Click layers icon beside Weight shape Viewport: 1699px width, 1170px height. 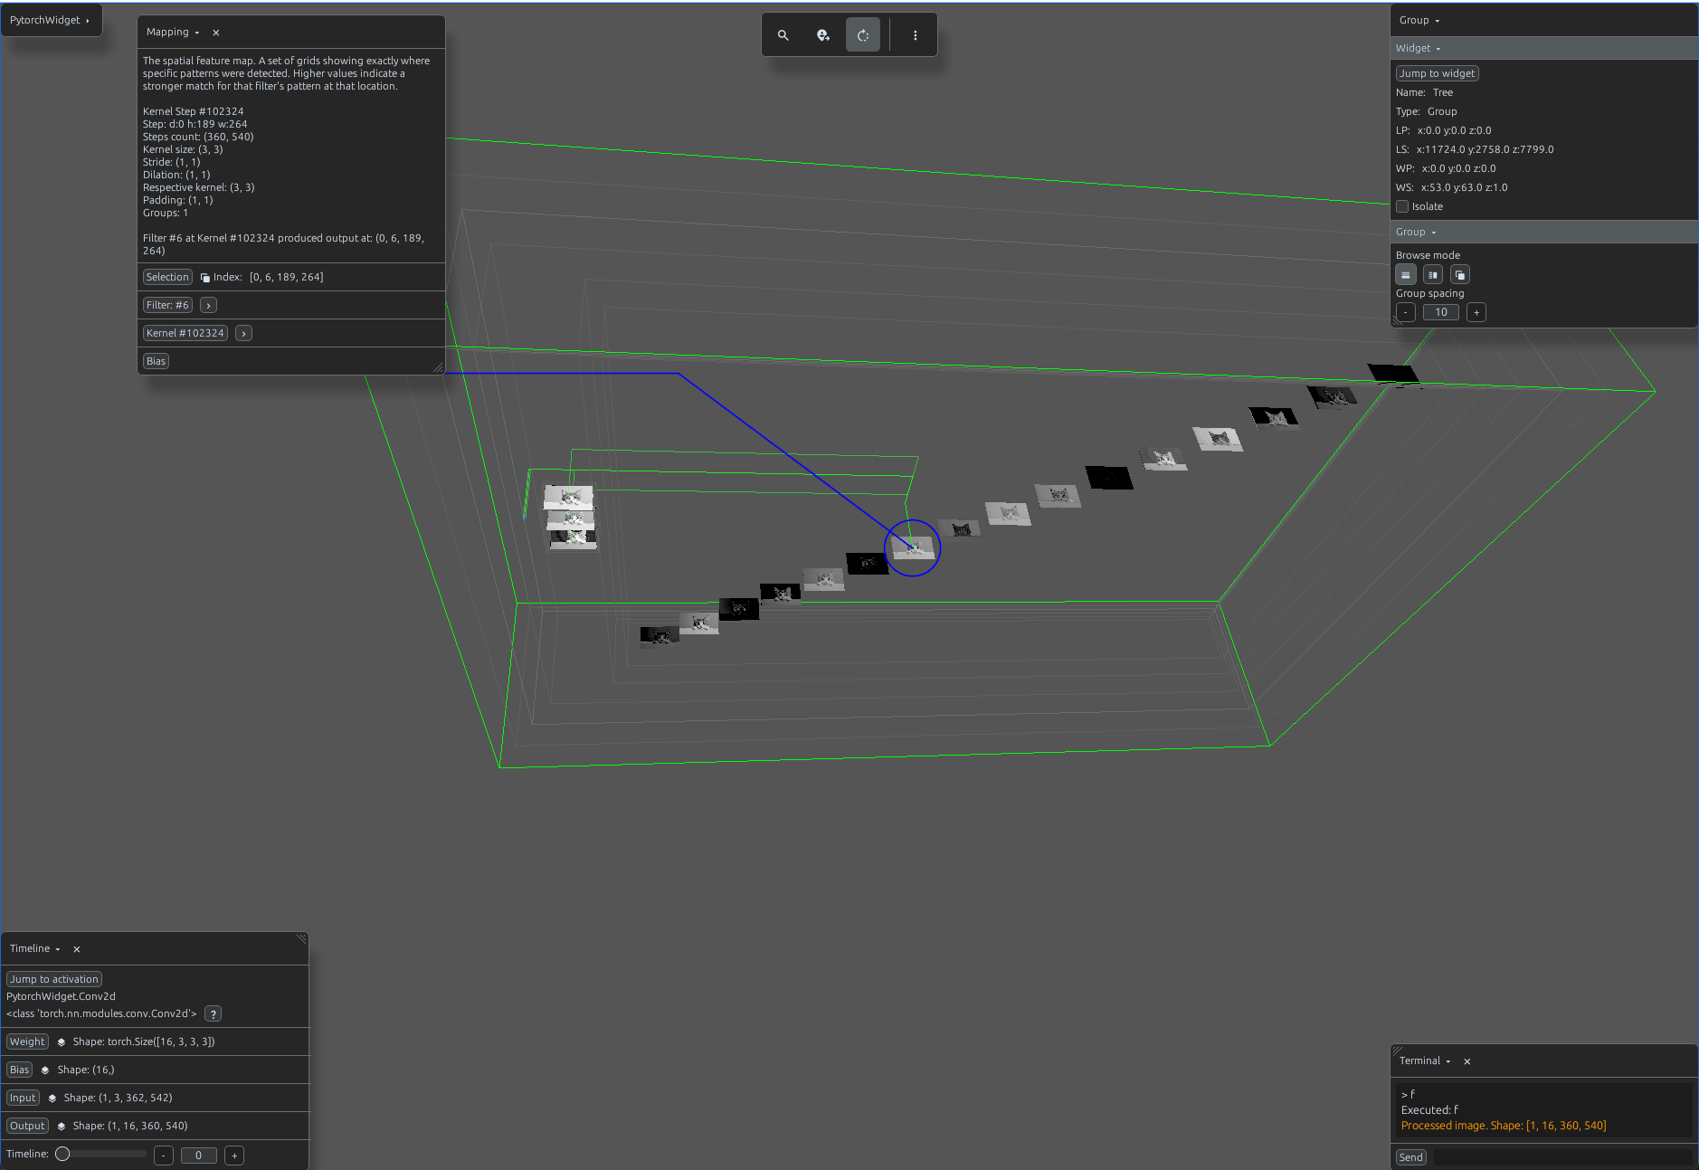pos(62,1042)
